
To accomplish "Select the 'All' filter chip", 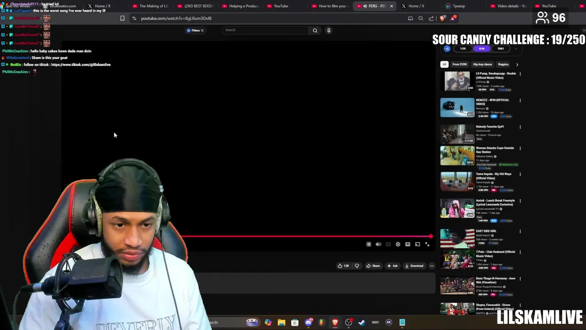I will point(444,65).
